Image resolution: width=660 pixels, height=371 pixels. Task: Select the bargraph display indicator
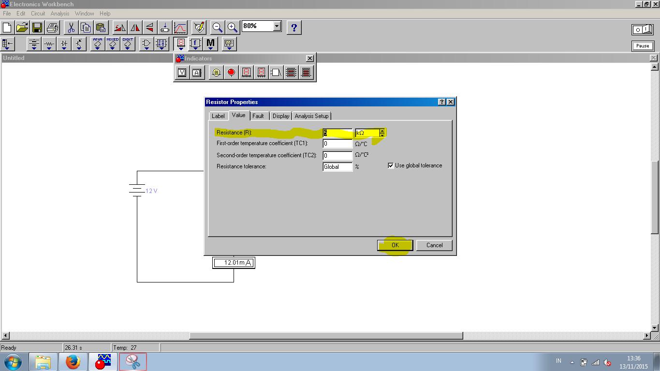(291, 73)
